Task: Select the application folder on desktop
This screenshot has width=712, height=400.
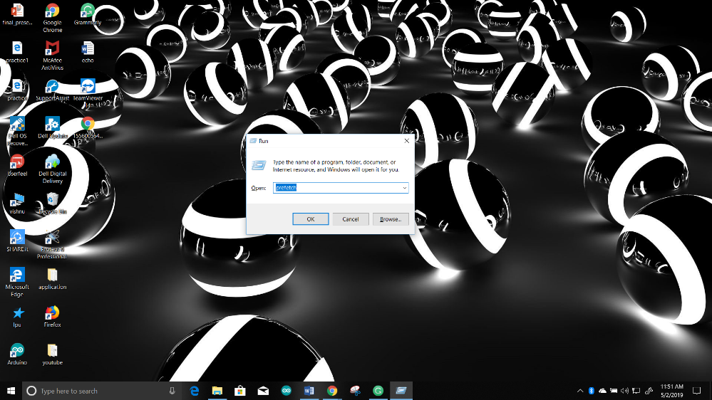Action: (52, 278)
